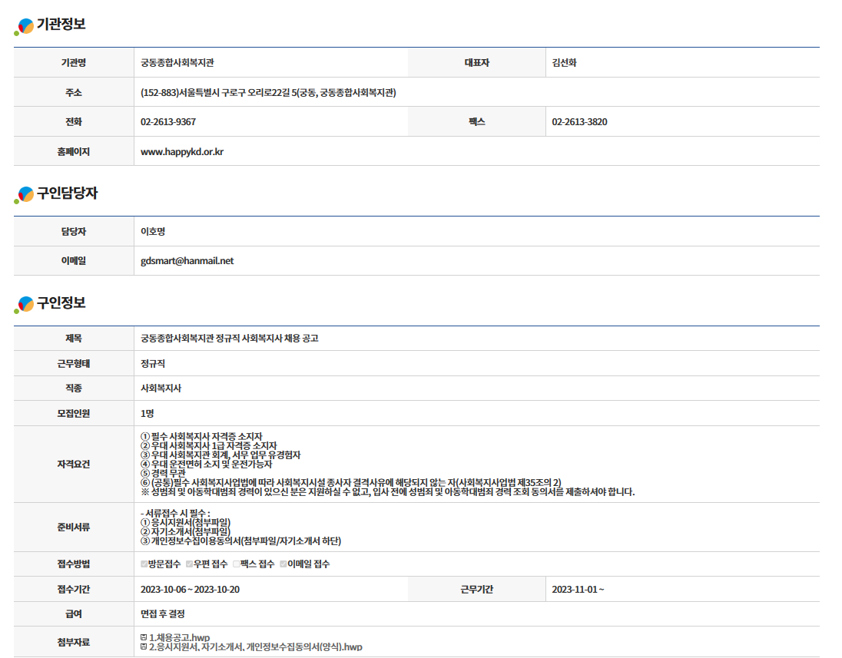The width and height of the screenshot is (842, 658).
Task: Enable the 팩스 접수 checkbox
Action: pos(237,564)
